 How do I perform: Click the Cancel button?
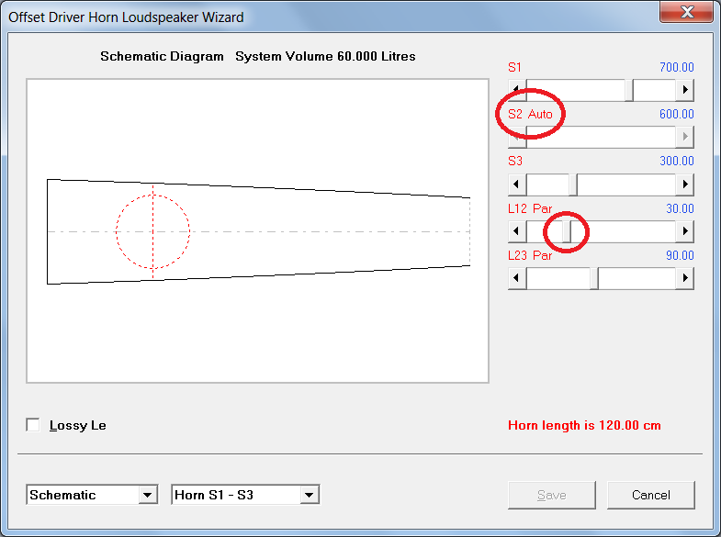coord(650,495)
